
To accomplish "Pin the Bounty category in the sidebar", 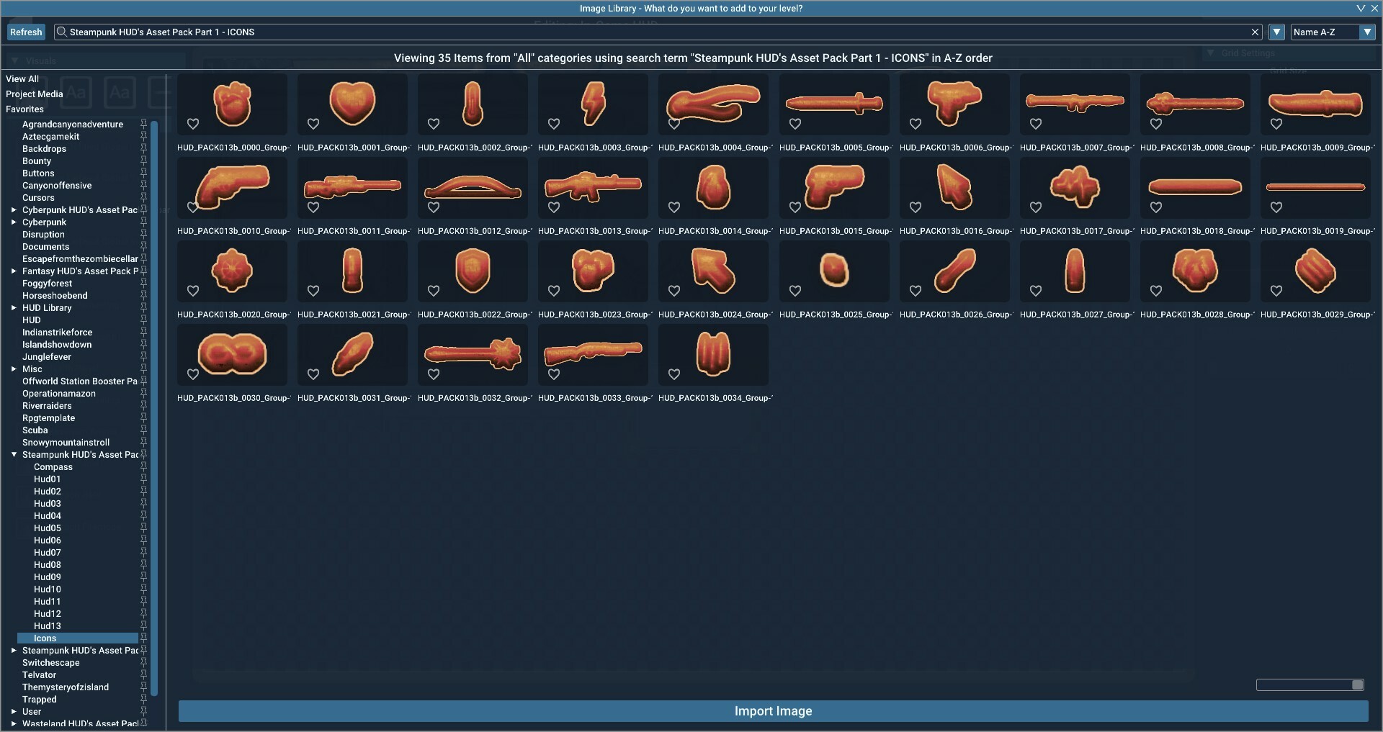I will (x=144, y=161).
